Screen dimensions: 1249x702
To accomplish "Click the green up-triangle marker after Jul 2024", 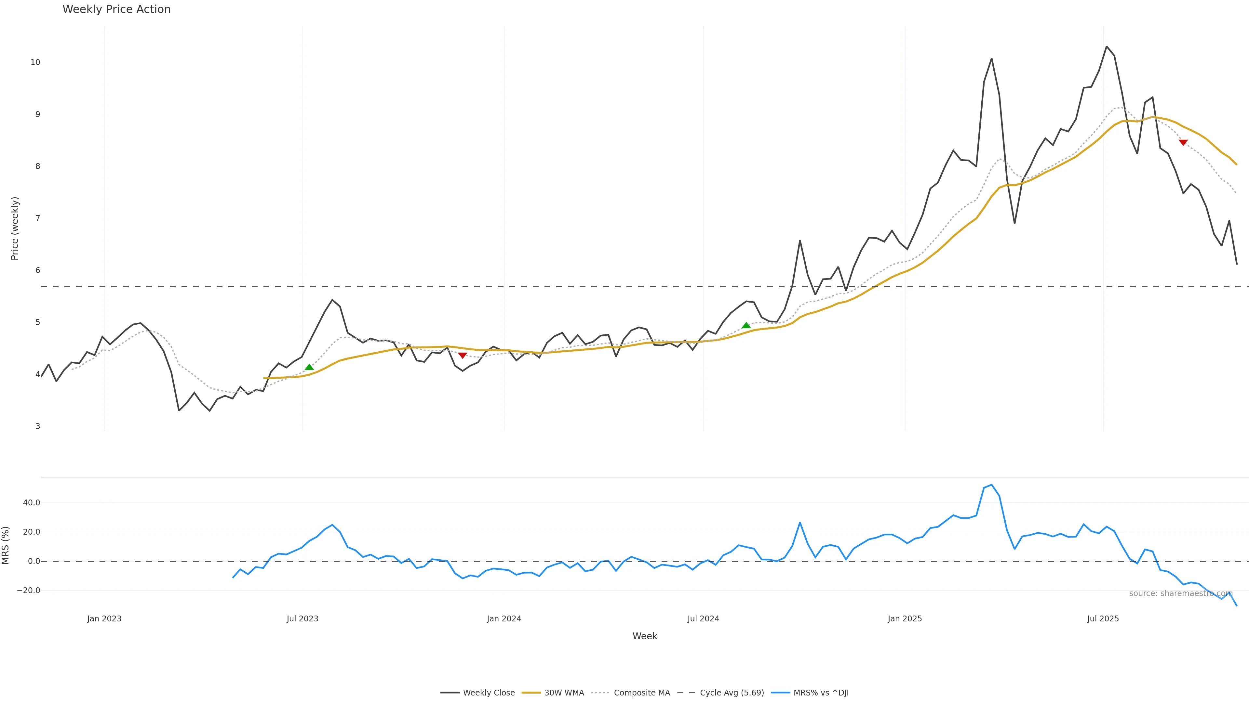I will point(746,326).
